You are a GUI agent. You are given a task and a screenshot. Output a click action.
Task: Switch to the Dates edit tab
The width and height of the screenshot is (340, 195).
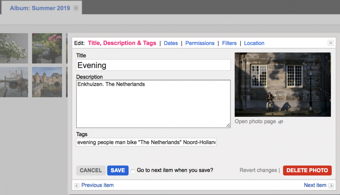[171, 43]
